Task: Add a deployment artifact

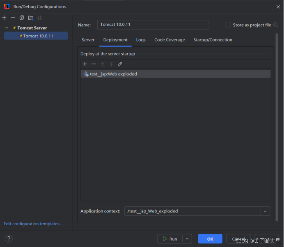Action: [x=85, y=64]
